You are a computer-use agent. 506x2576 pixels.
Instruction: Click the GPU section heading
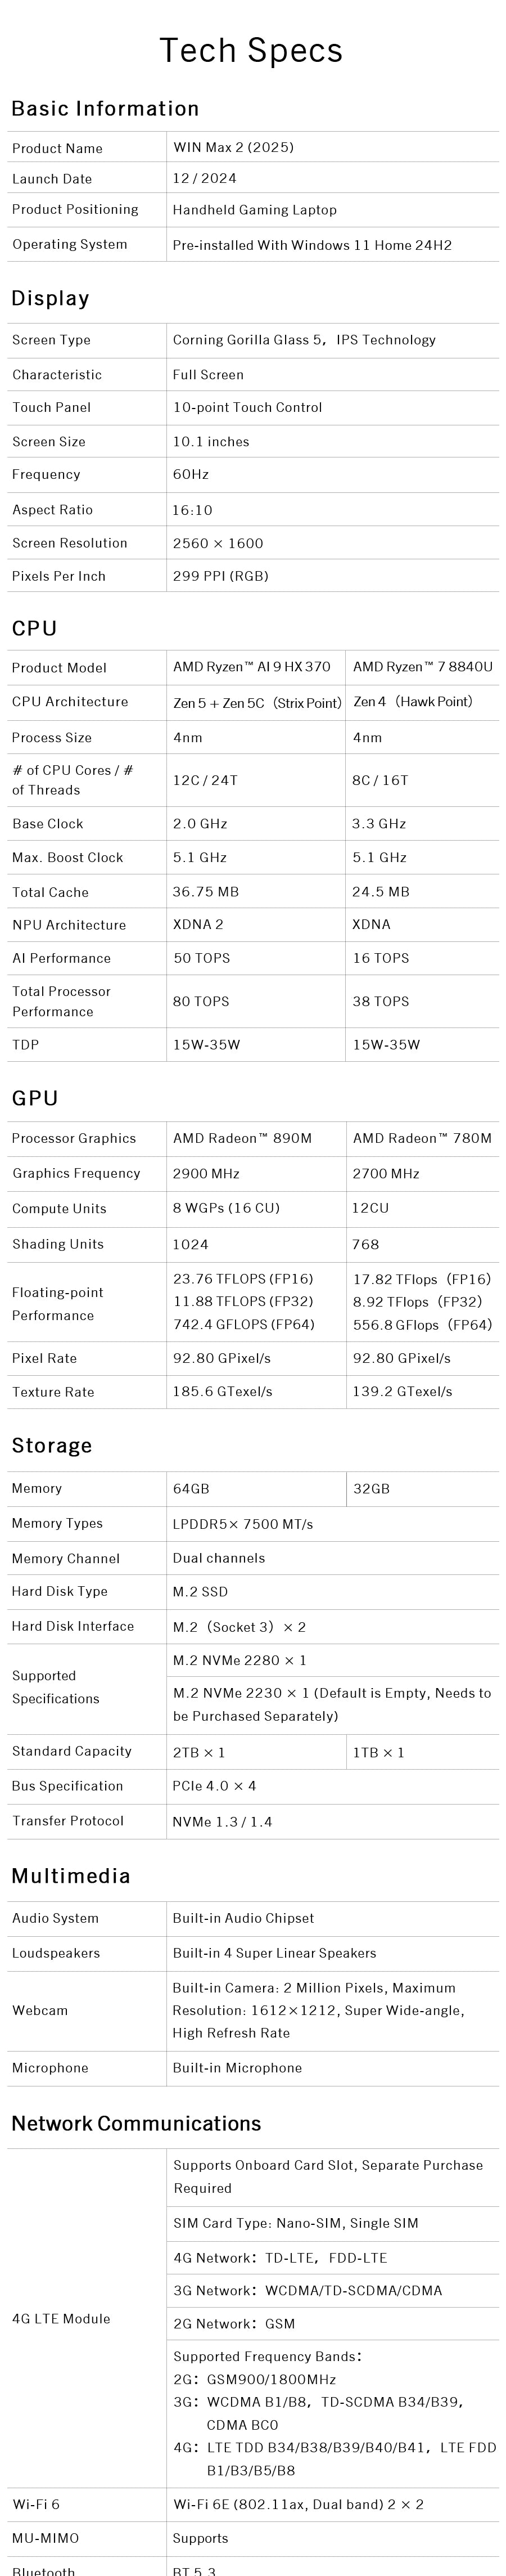[35, 1098]
